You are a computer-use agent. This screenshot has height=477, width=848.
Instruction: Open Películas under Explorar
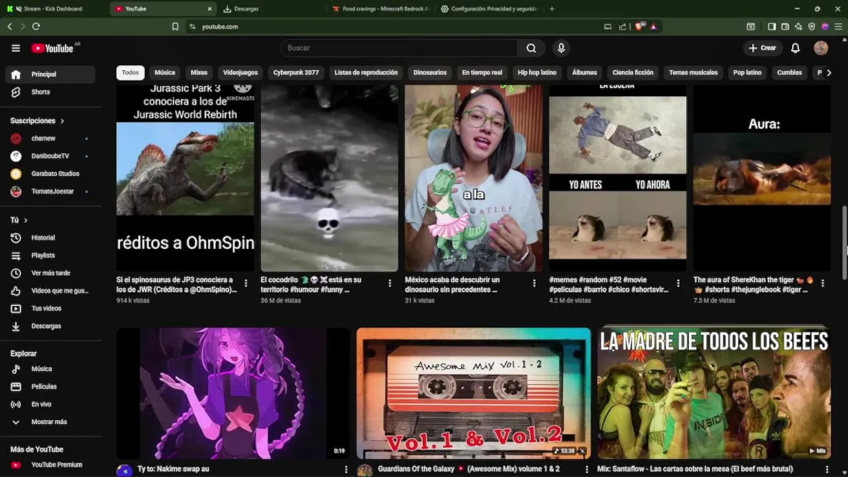50,386
